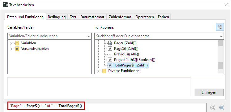Click the matching brackets icon beside formula
The image size is (231, 112).
pyautogui.click(x=212, y=107)
